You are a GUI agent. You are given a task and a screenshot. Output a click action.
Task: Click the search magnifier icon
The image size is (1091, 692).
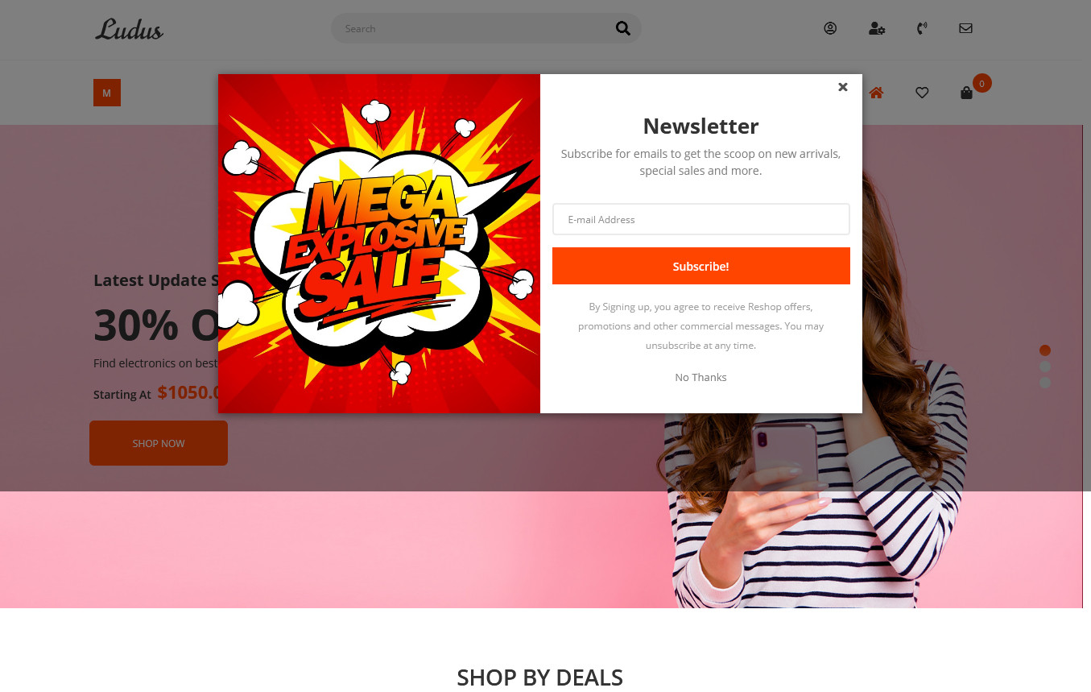622,28
